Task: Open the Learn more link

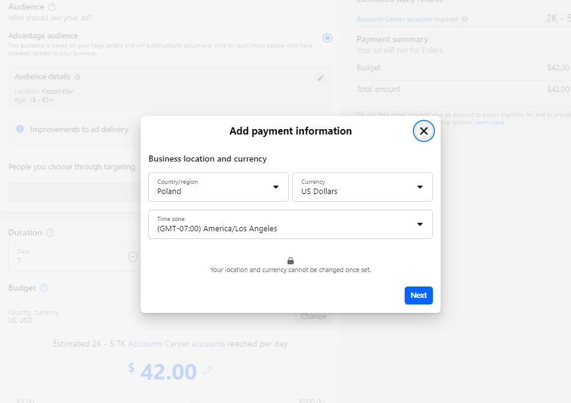Action: pos(489,123)
